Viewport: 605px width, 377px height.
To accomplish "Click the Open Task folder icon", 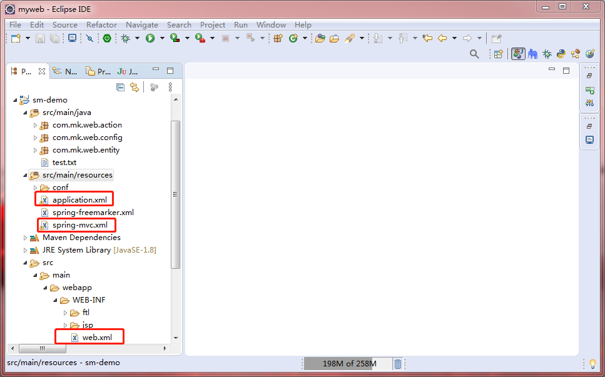I will (335, 38).
